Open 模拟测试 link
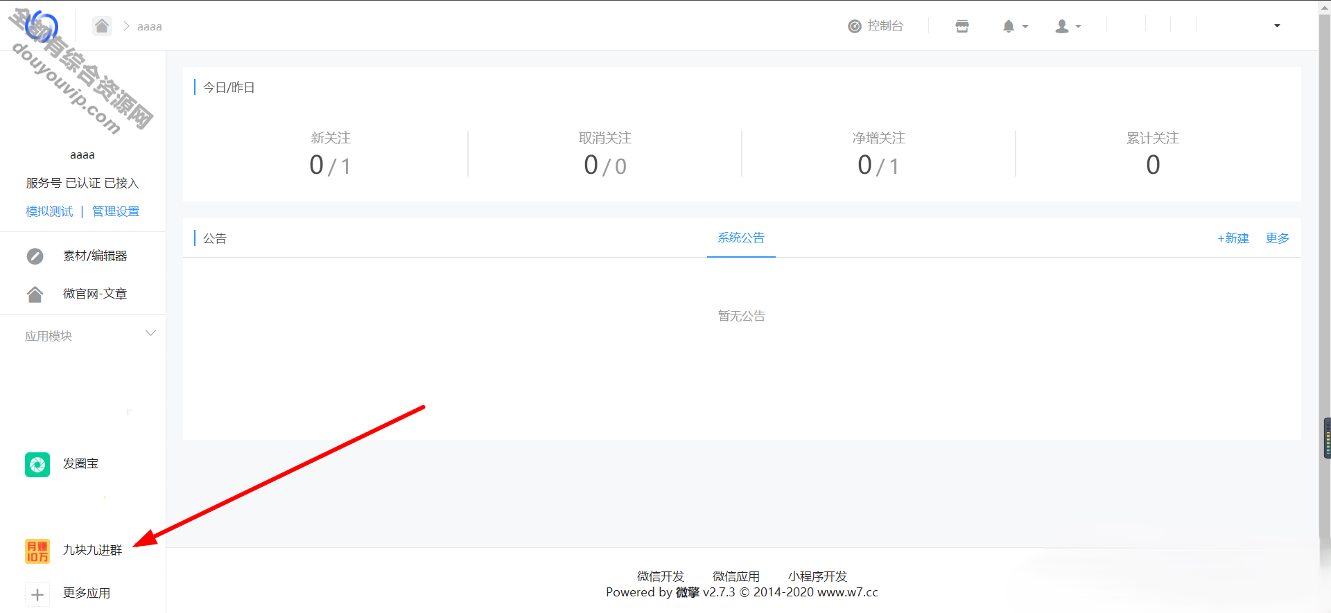This screenshot has width=1331, height=613. point(49,211)
